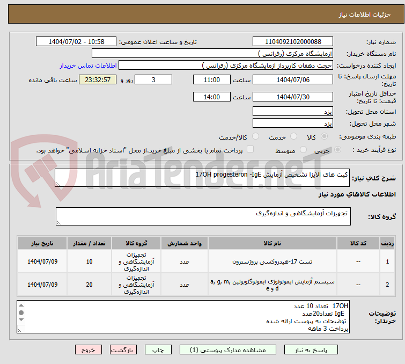The width and height of the screenshot is (405, 364).
Task: Click the remaining time field 23:32:57
Action: point(98,79)
